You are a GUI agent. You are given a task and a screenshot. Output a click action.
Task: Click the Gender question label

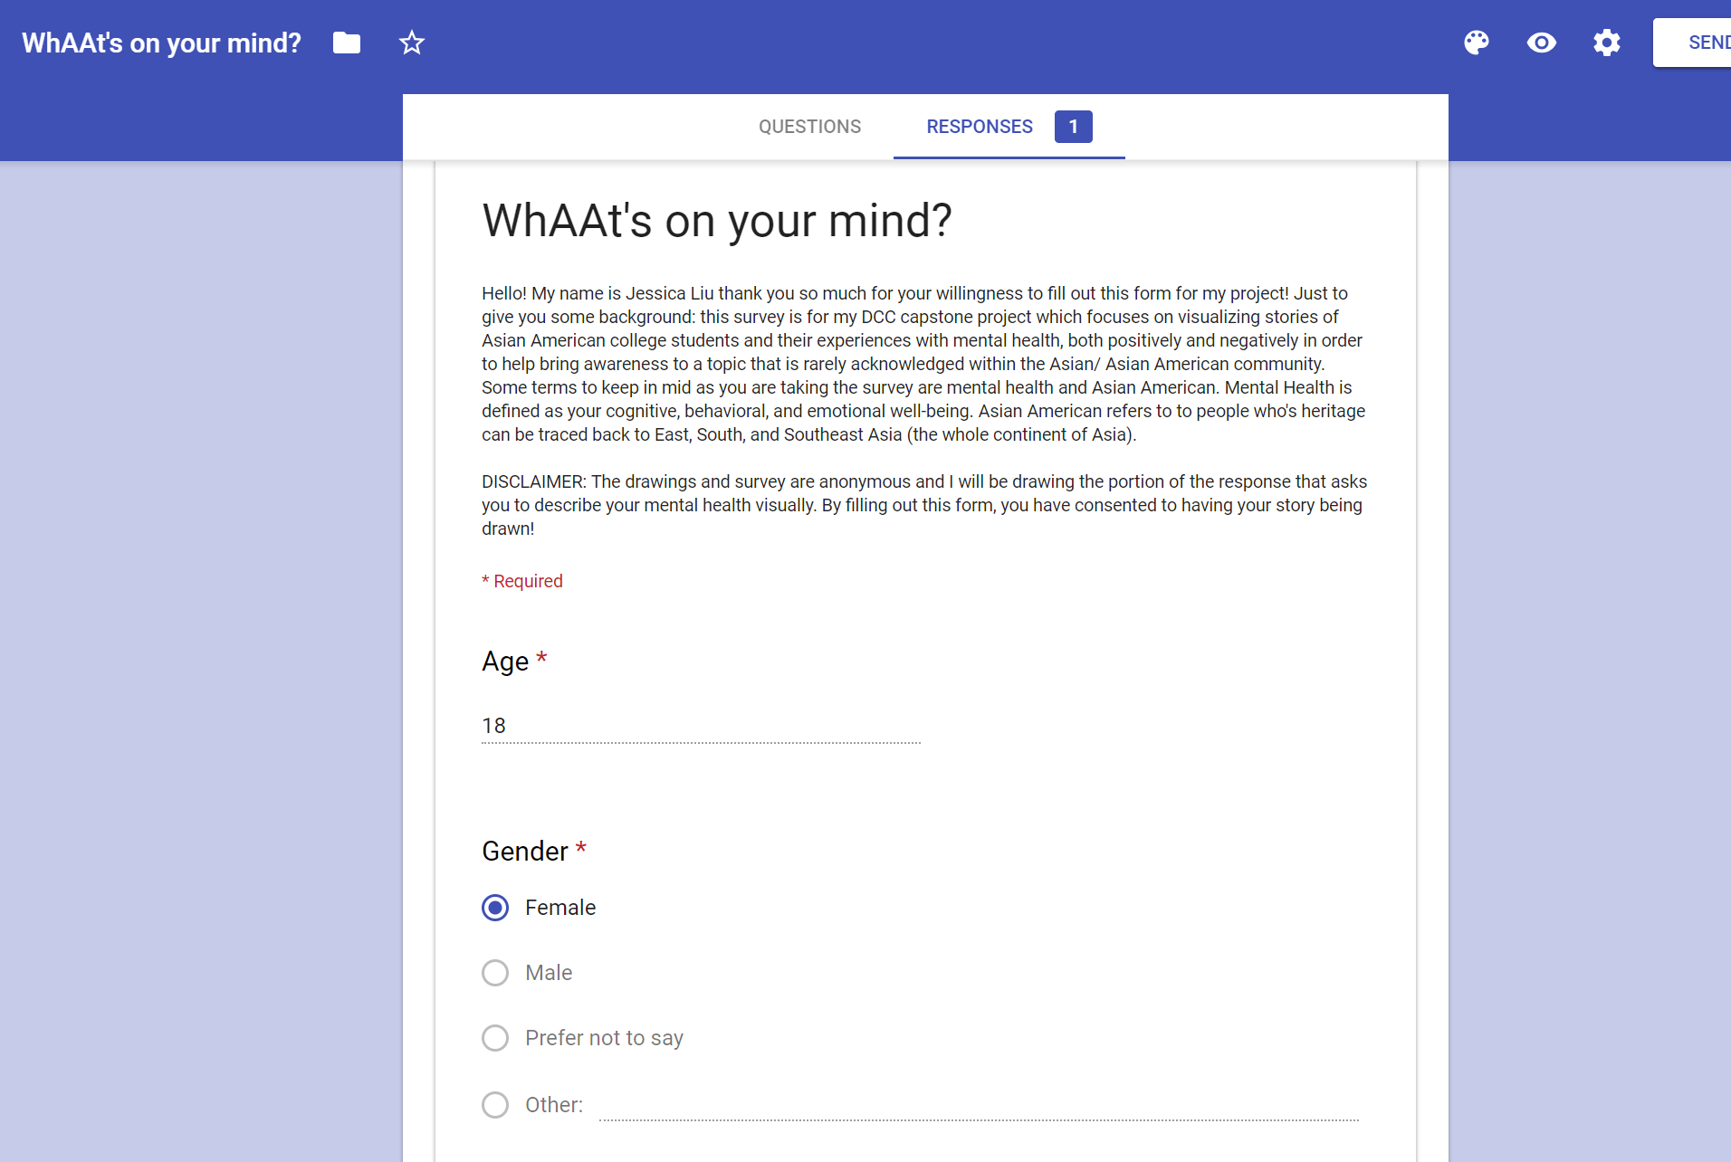tap(524, 851)
